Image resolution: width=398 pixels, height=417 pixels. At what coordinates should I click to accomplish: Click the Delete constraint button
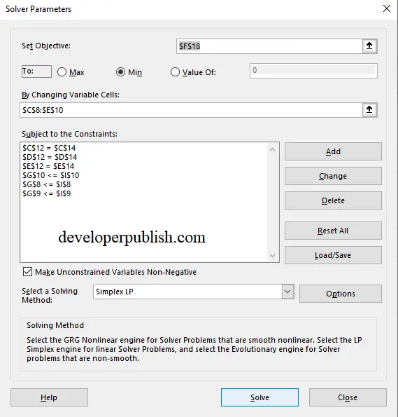pos(333,200)
